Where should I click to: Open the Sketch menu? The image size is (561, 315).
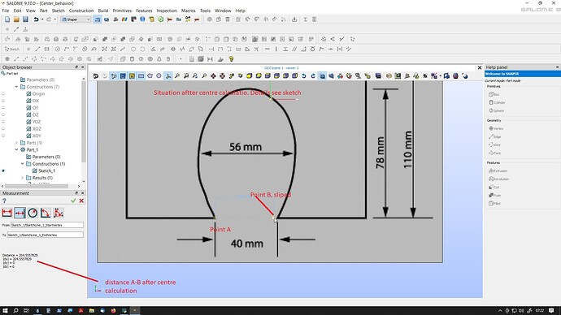click(x=58, y=11)
